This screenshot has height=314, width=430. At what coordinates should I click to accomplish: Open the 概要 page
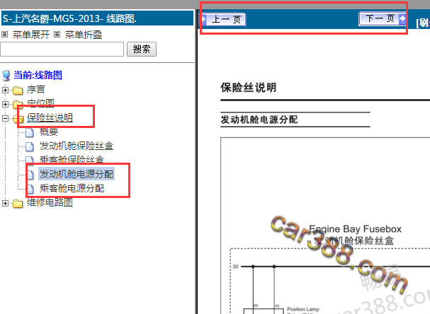coord(49,132)
